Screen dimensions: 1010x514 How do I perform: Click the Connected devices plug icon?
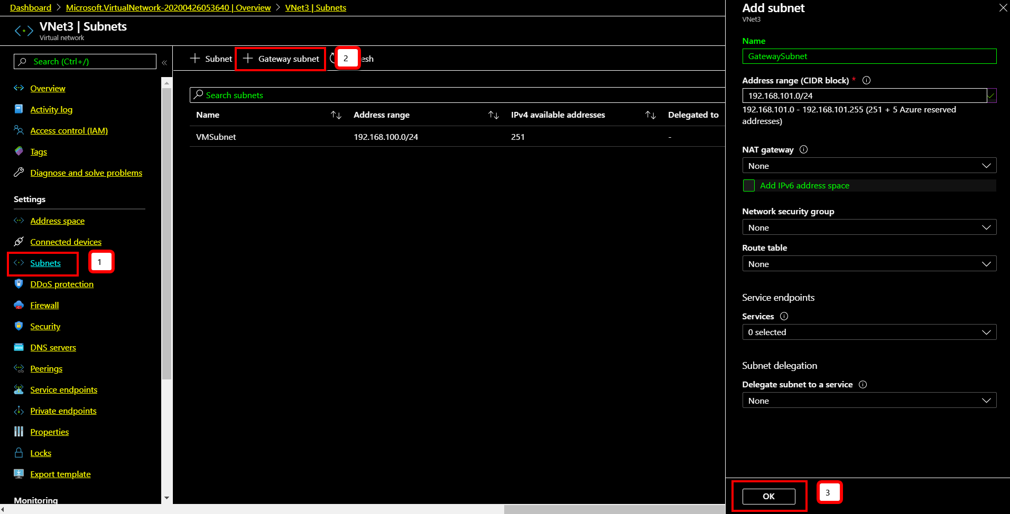(x=19, y=242)
